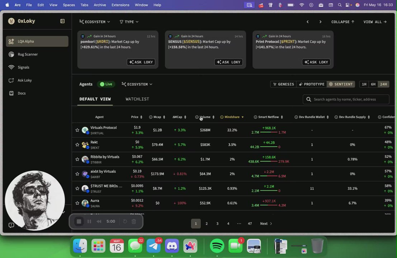Screen dimensions: 397x258
Task: Sort by Price column
Action: (x=137, y=117)
